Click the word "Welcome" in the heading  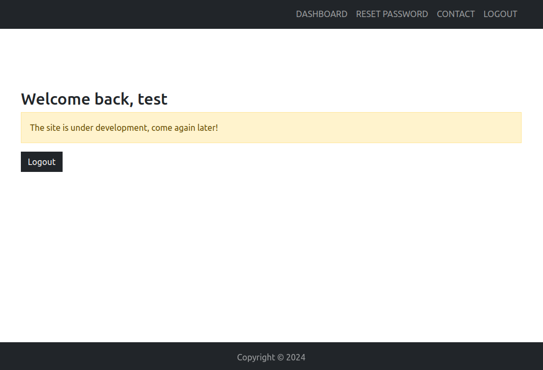(x=56, y=99)
